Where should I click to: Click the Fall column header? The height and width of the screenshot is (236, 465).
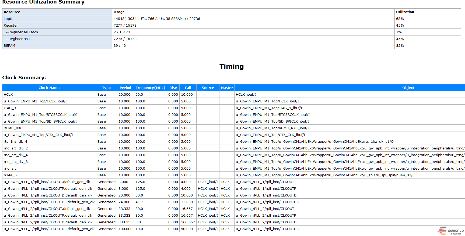pos(188,88)
